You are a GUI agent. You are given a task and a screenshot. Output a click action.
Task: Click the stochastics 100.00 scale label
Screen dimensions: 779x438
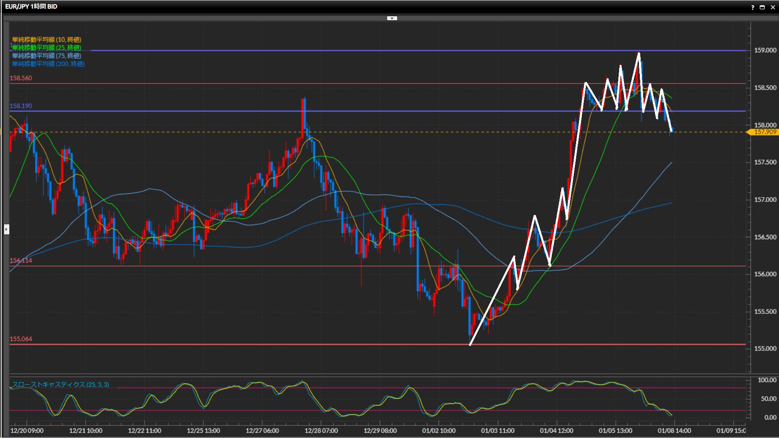(766, 380)
